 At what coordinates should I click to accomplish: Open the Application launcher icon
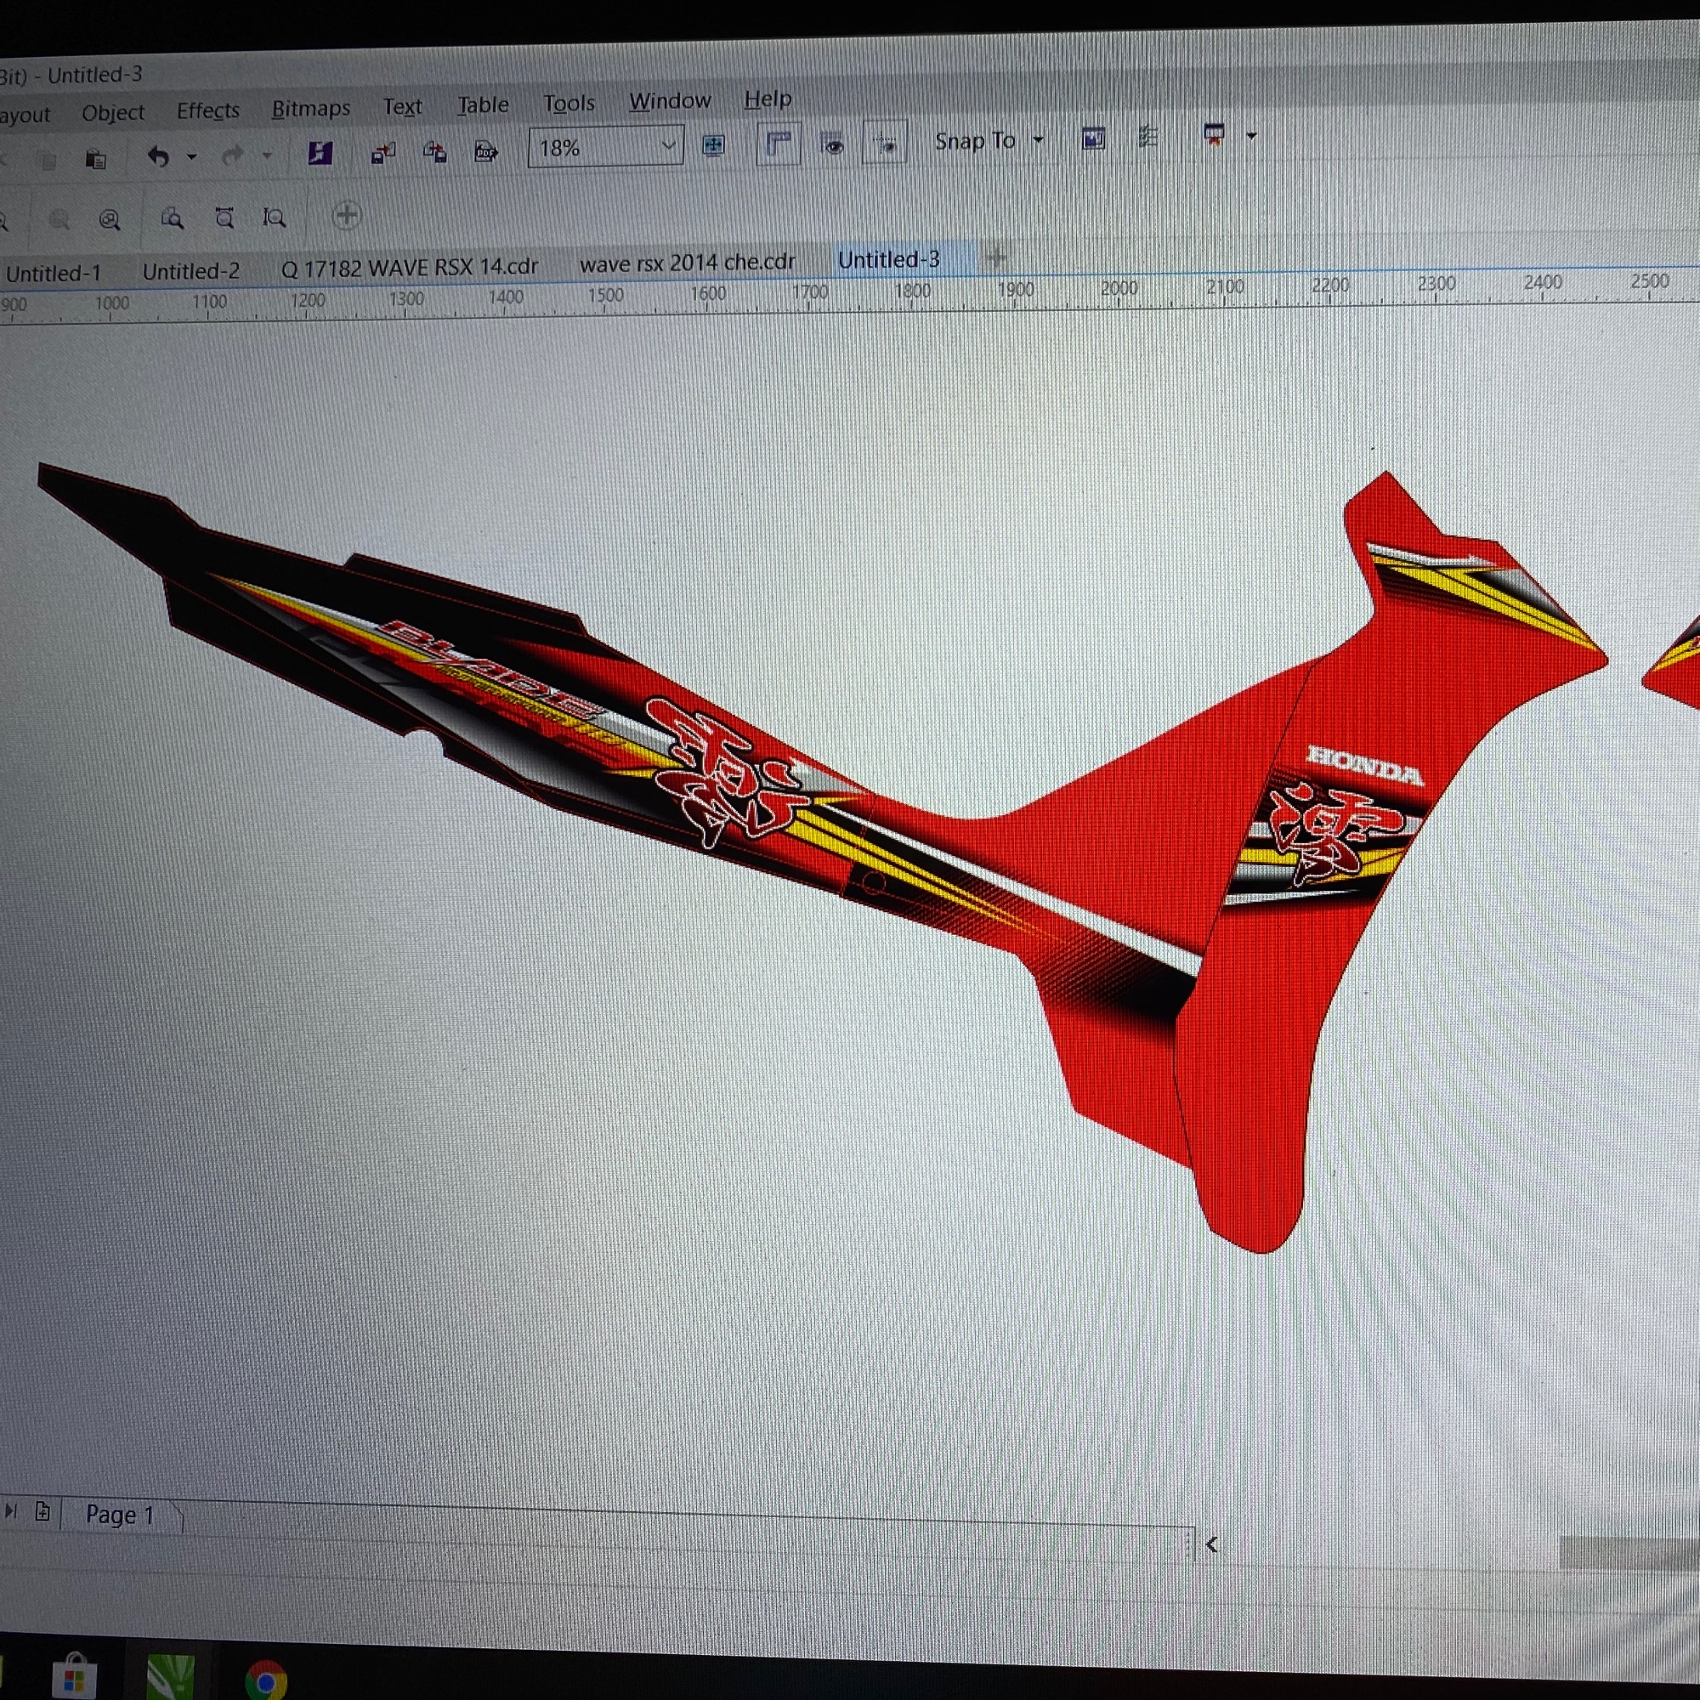click(1215, 134)
